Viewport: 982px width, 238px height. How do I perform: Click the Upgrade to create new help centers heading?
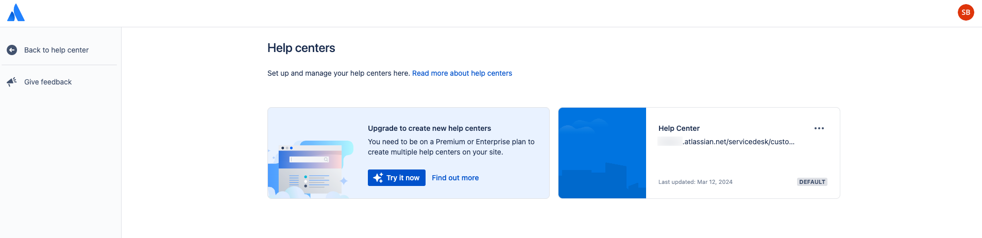click(429, 128)
